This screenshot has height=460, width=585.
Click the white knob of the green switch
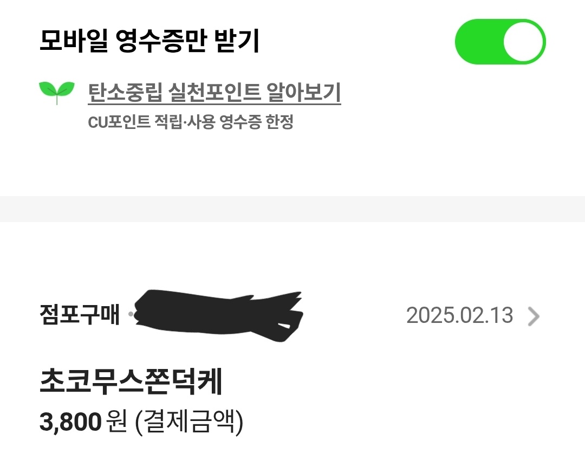point(523,42)
